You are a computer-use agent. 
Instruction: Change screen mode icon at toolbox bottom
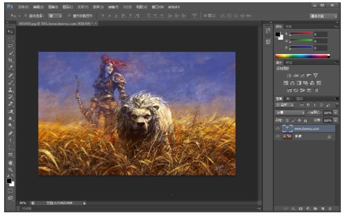pyautogui.click(x=11, y=198)
